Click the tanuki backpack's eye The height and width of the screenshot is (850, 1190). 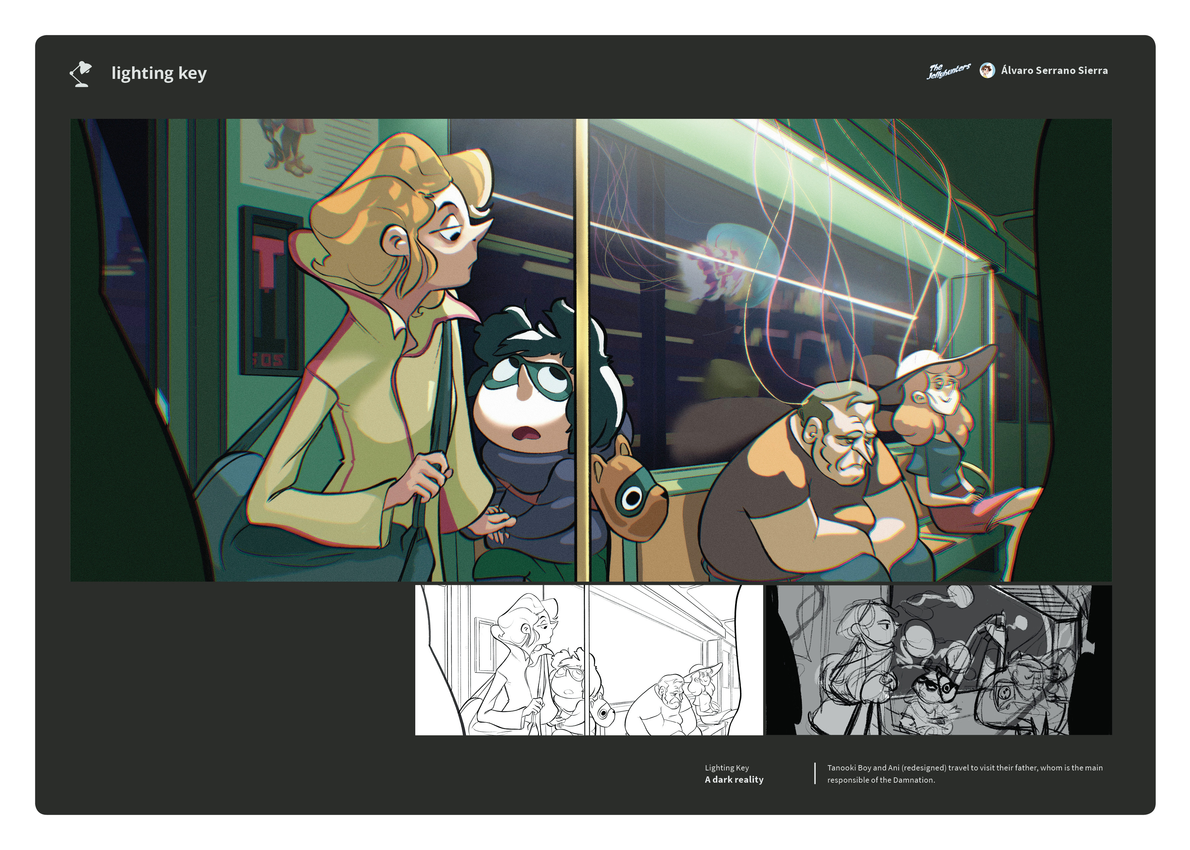coord(632,499)
